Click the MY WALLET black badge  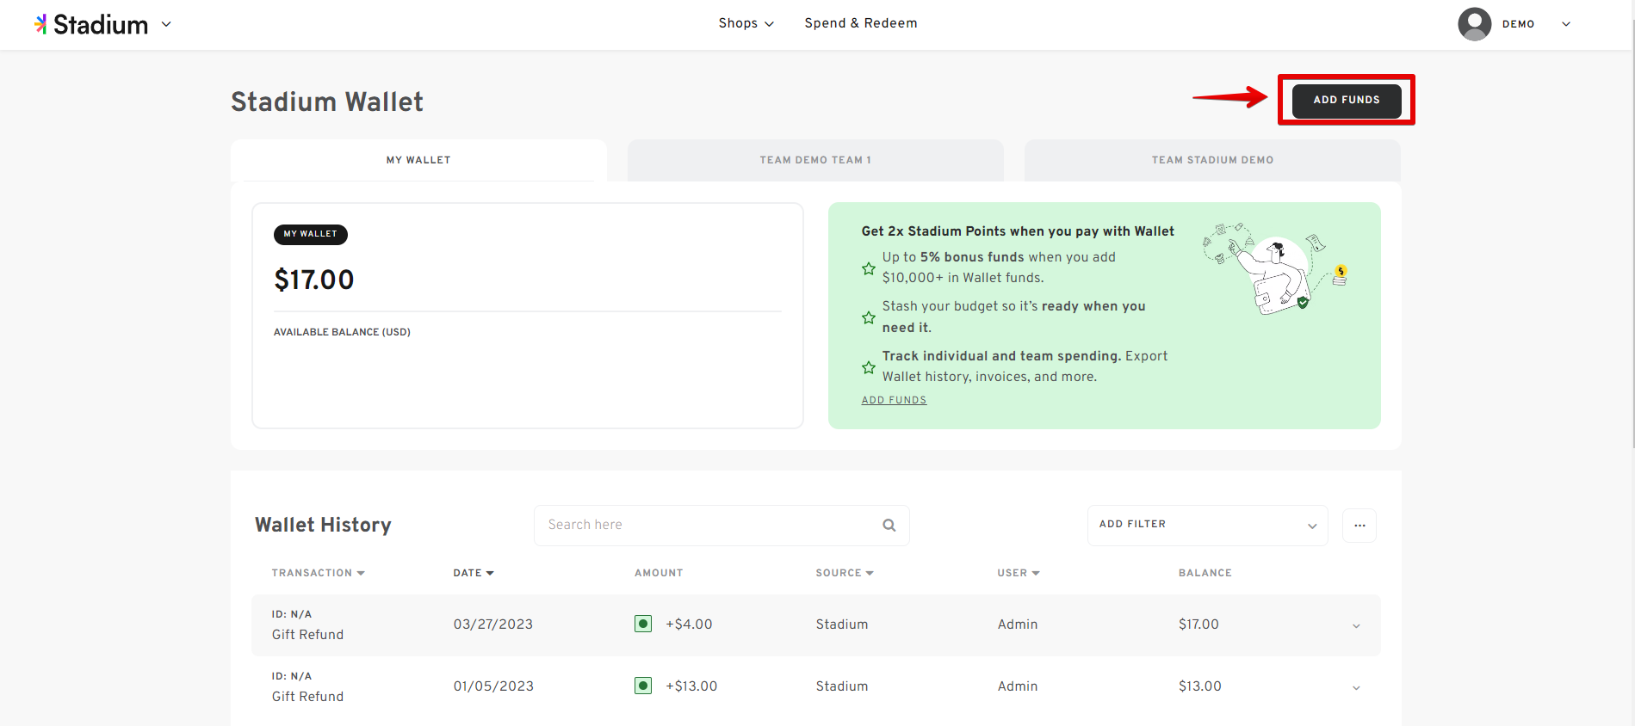click(x=311, y=234)
